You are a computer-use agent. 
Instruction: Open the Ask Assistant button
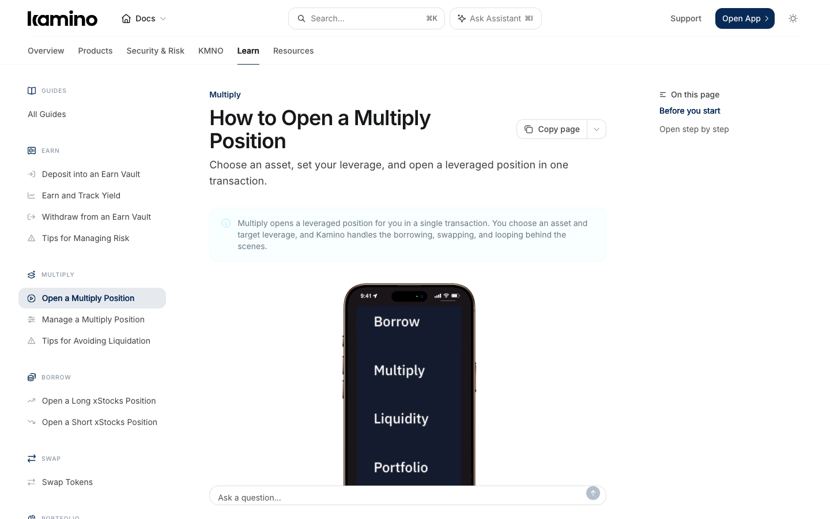[x=496, y=18]
